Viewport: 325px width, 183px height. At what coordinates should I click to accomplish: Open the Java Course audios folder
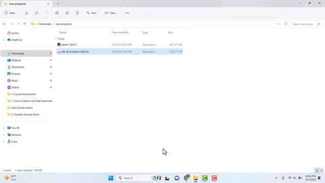coord(22,108)
